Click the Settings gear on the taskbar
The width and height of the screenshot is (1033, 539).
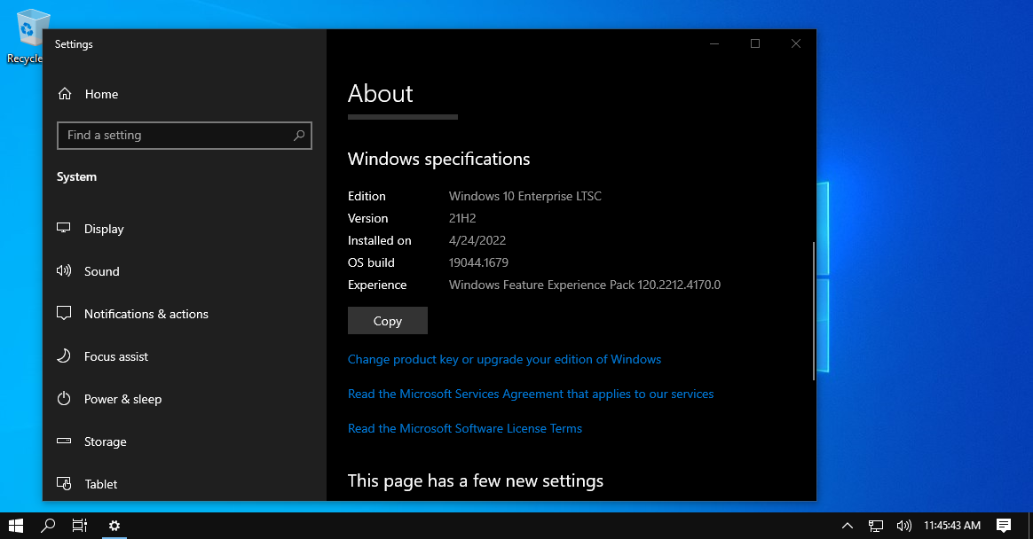pos(114,526)
